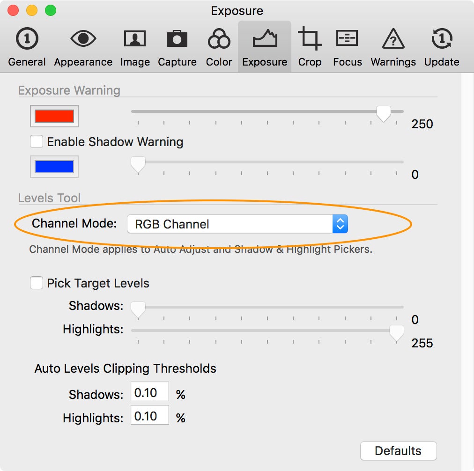Image resolution: width=474 pixels, height=471 pixels.
Task: Click the exposure warning slider knob at 250
Action: pos(383,114)
